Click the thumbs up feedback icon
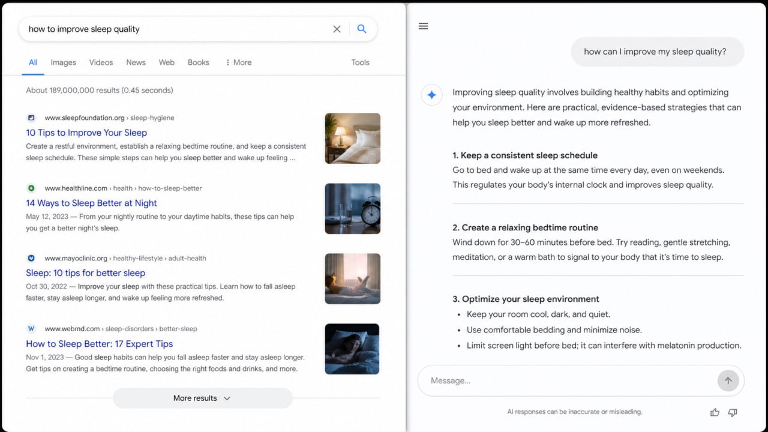The image size is (768, 432). point(715,412)
